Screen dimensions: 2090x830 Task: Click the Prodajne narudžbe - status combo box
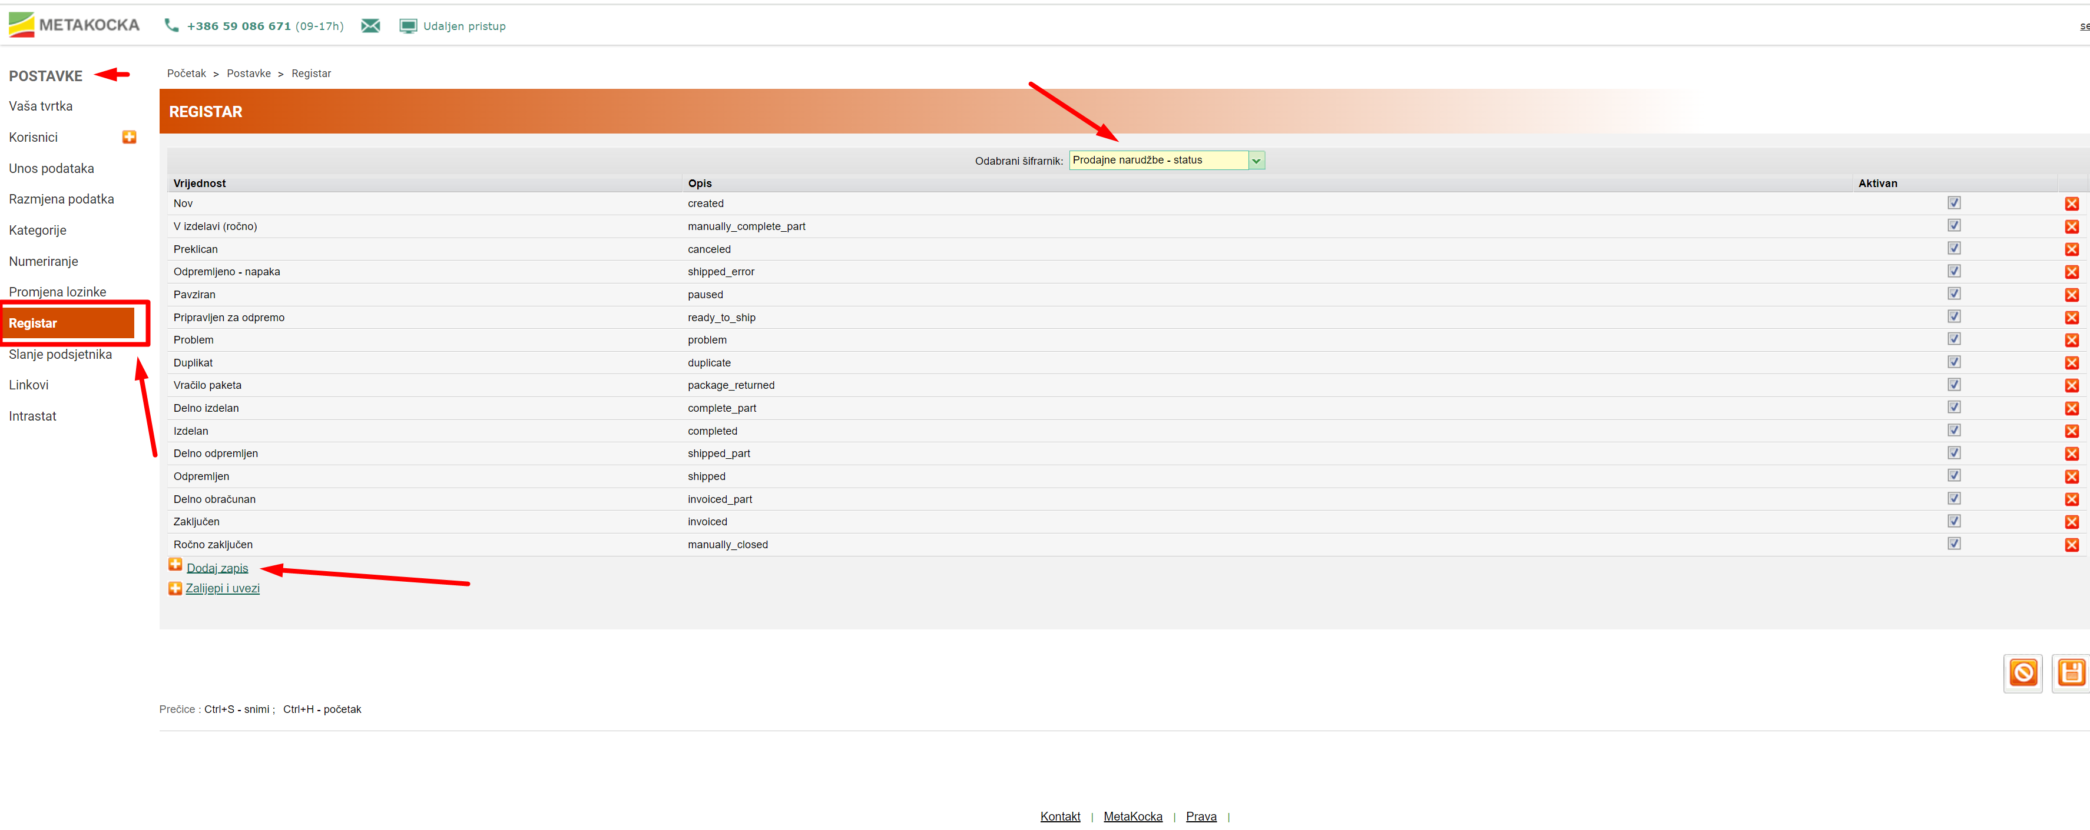(1158, 161)
